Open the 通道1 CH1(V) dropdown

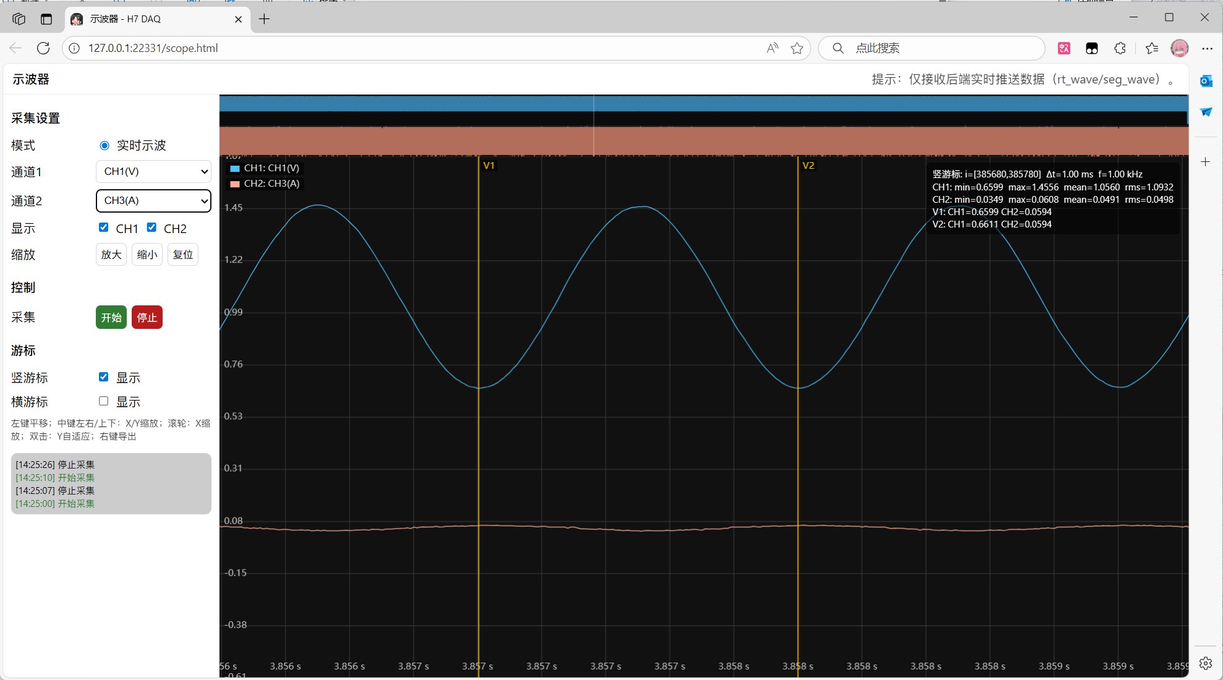coord(153,171)
